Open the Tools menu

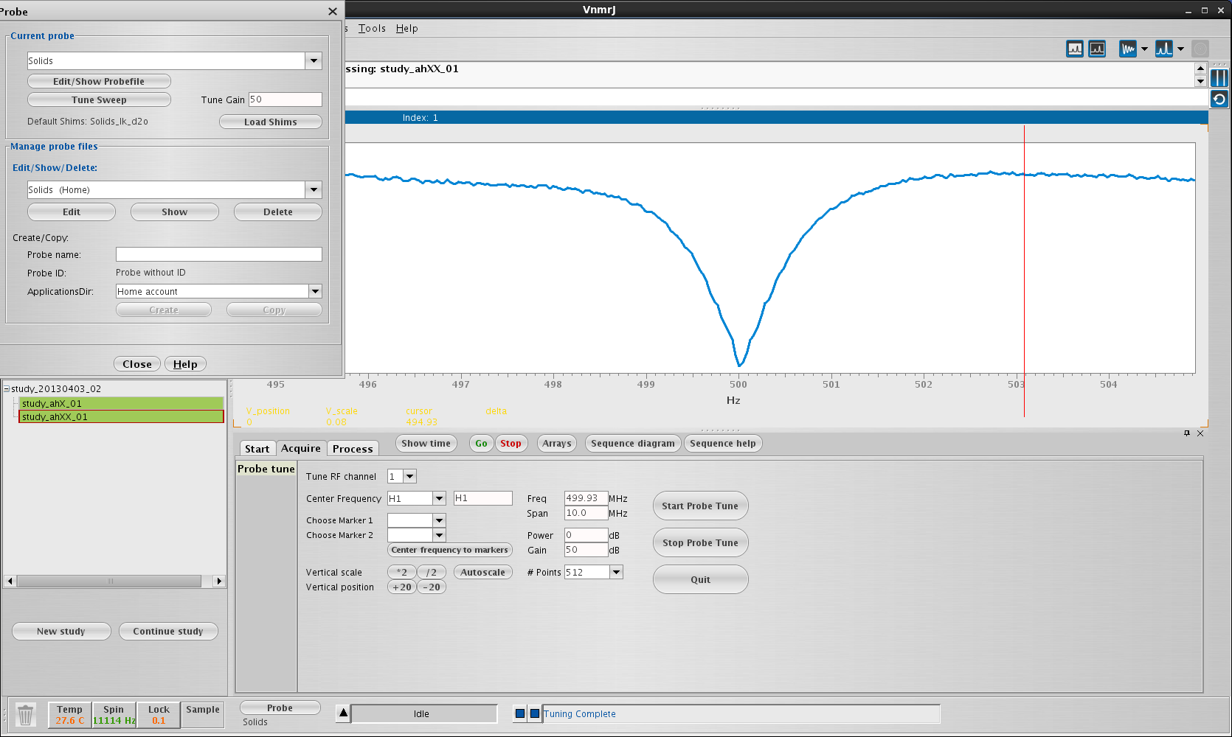click(x=372, y=29)
